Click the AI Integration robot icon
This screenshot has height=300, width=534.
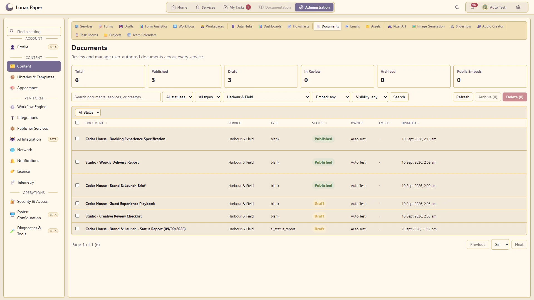pos(13,139)
